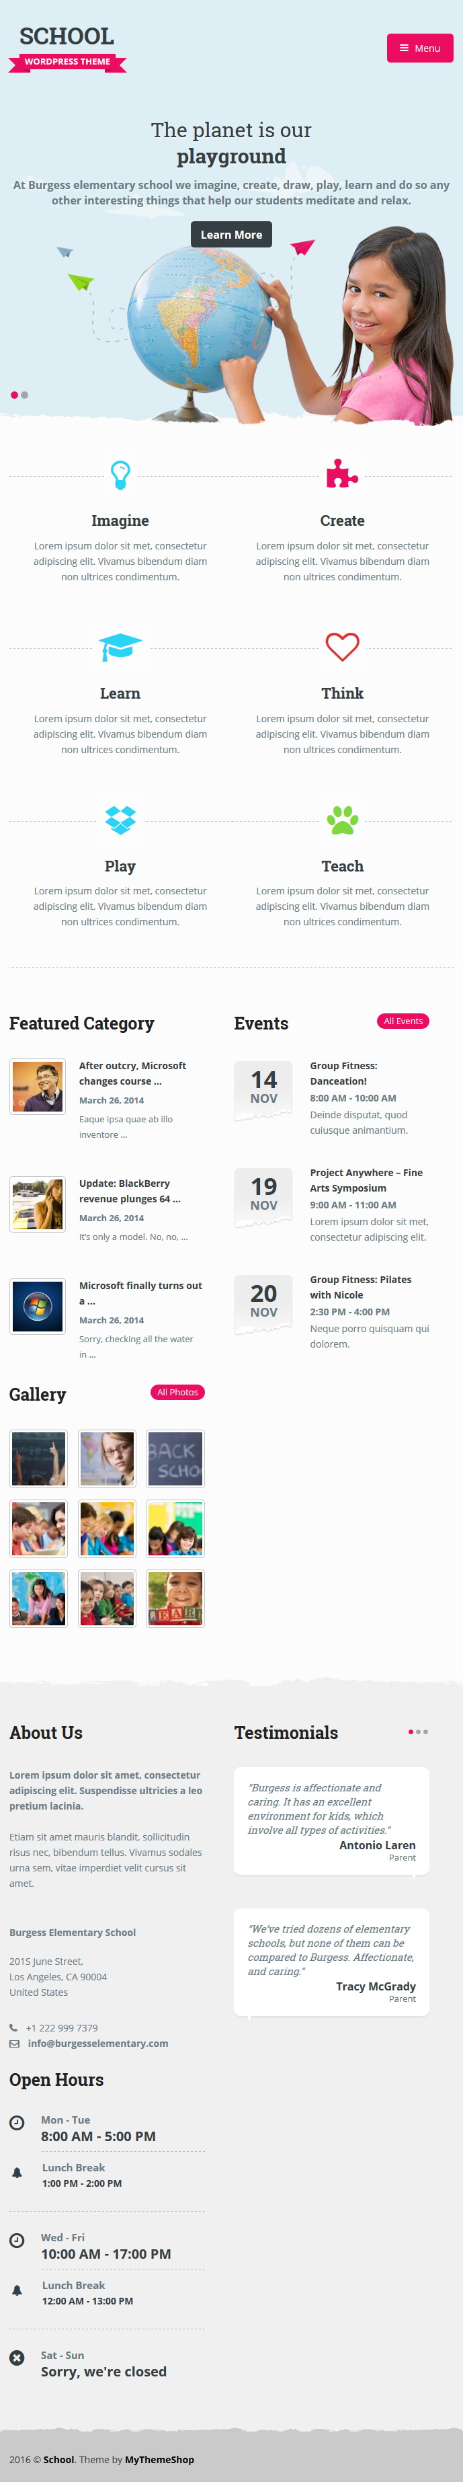Click the Create puzzle piece icon

pyautogui.click(x=342, y=473)
